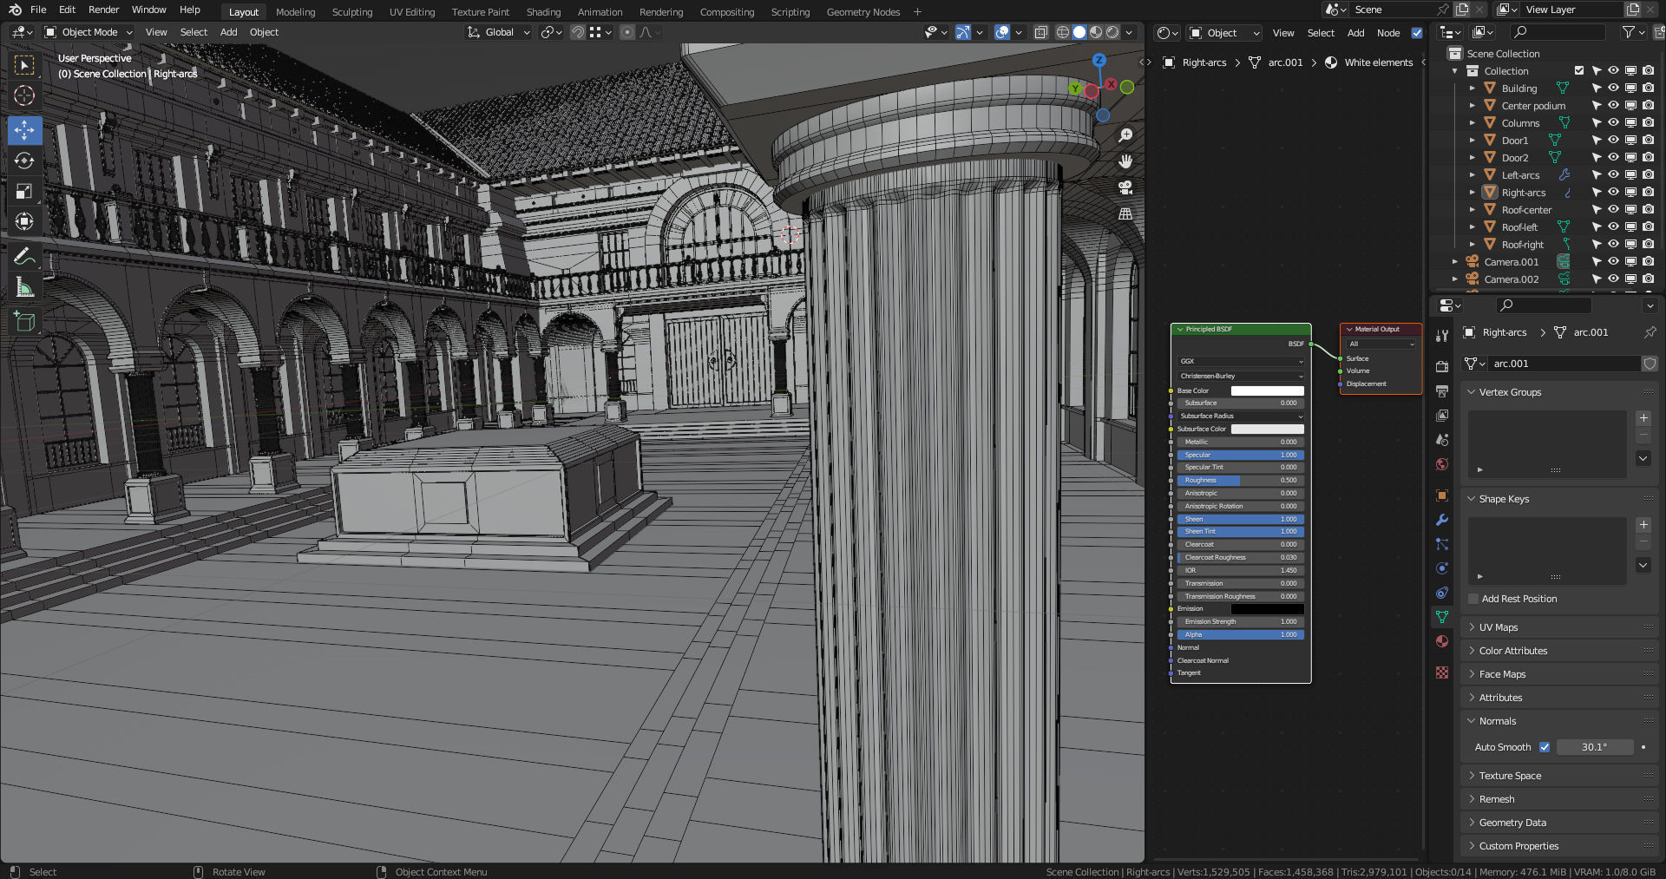Open the Render menu
Viewport: 1666px width, 879px height.
tap(103, 10)
